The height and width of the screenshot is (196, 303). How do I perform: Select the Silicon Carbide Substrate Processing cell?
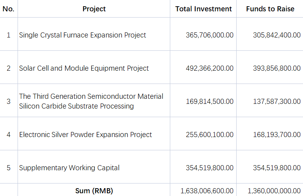94,100
